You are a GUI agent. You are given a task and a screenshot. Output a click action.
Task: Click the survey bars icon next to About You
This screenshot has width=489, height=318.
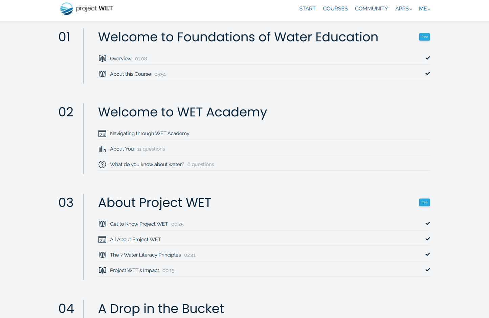click(x=102, y=149)
